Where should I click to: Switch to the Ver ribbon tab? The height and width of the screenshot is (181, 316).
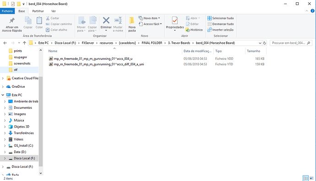pos(54,11)
